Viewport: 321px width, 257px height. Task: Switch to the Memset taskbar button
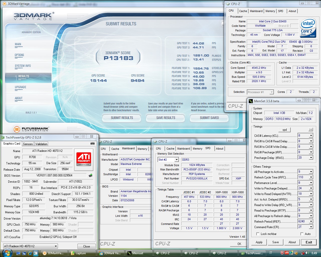click(139, 253)
